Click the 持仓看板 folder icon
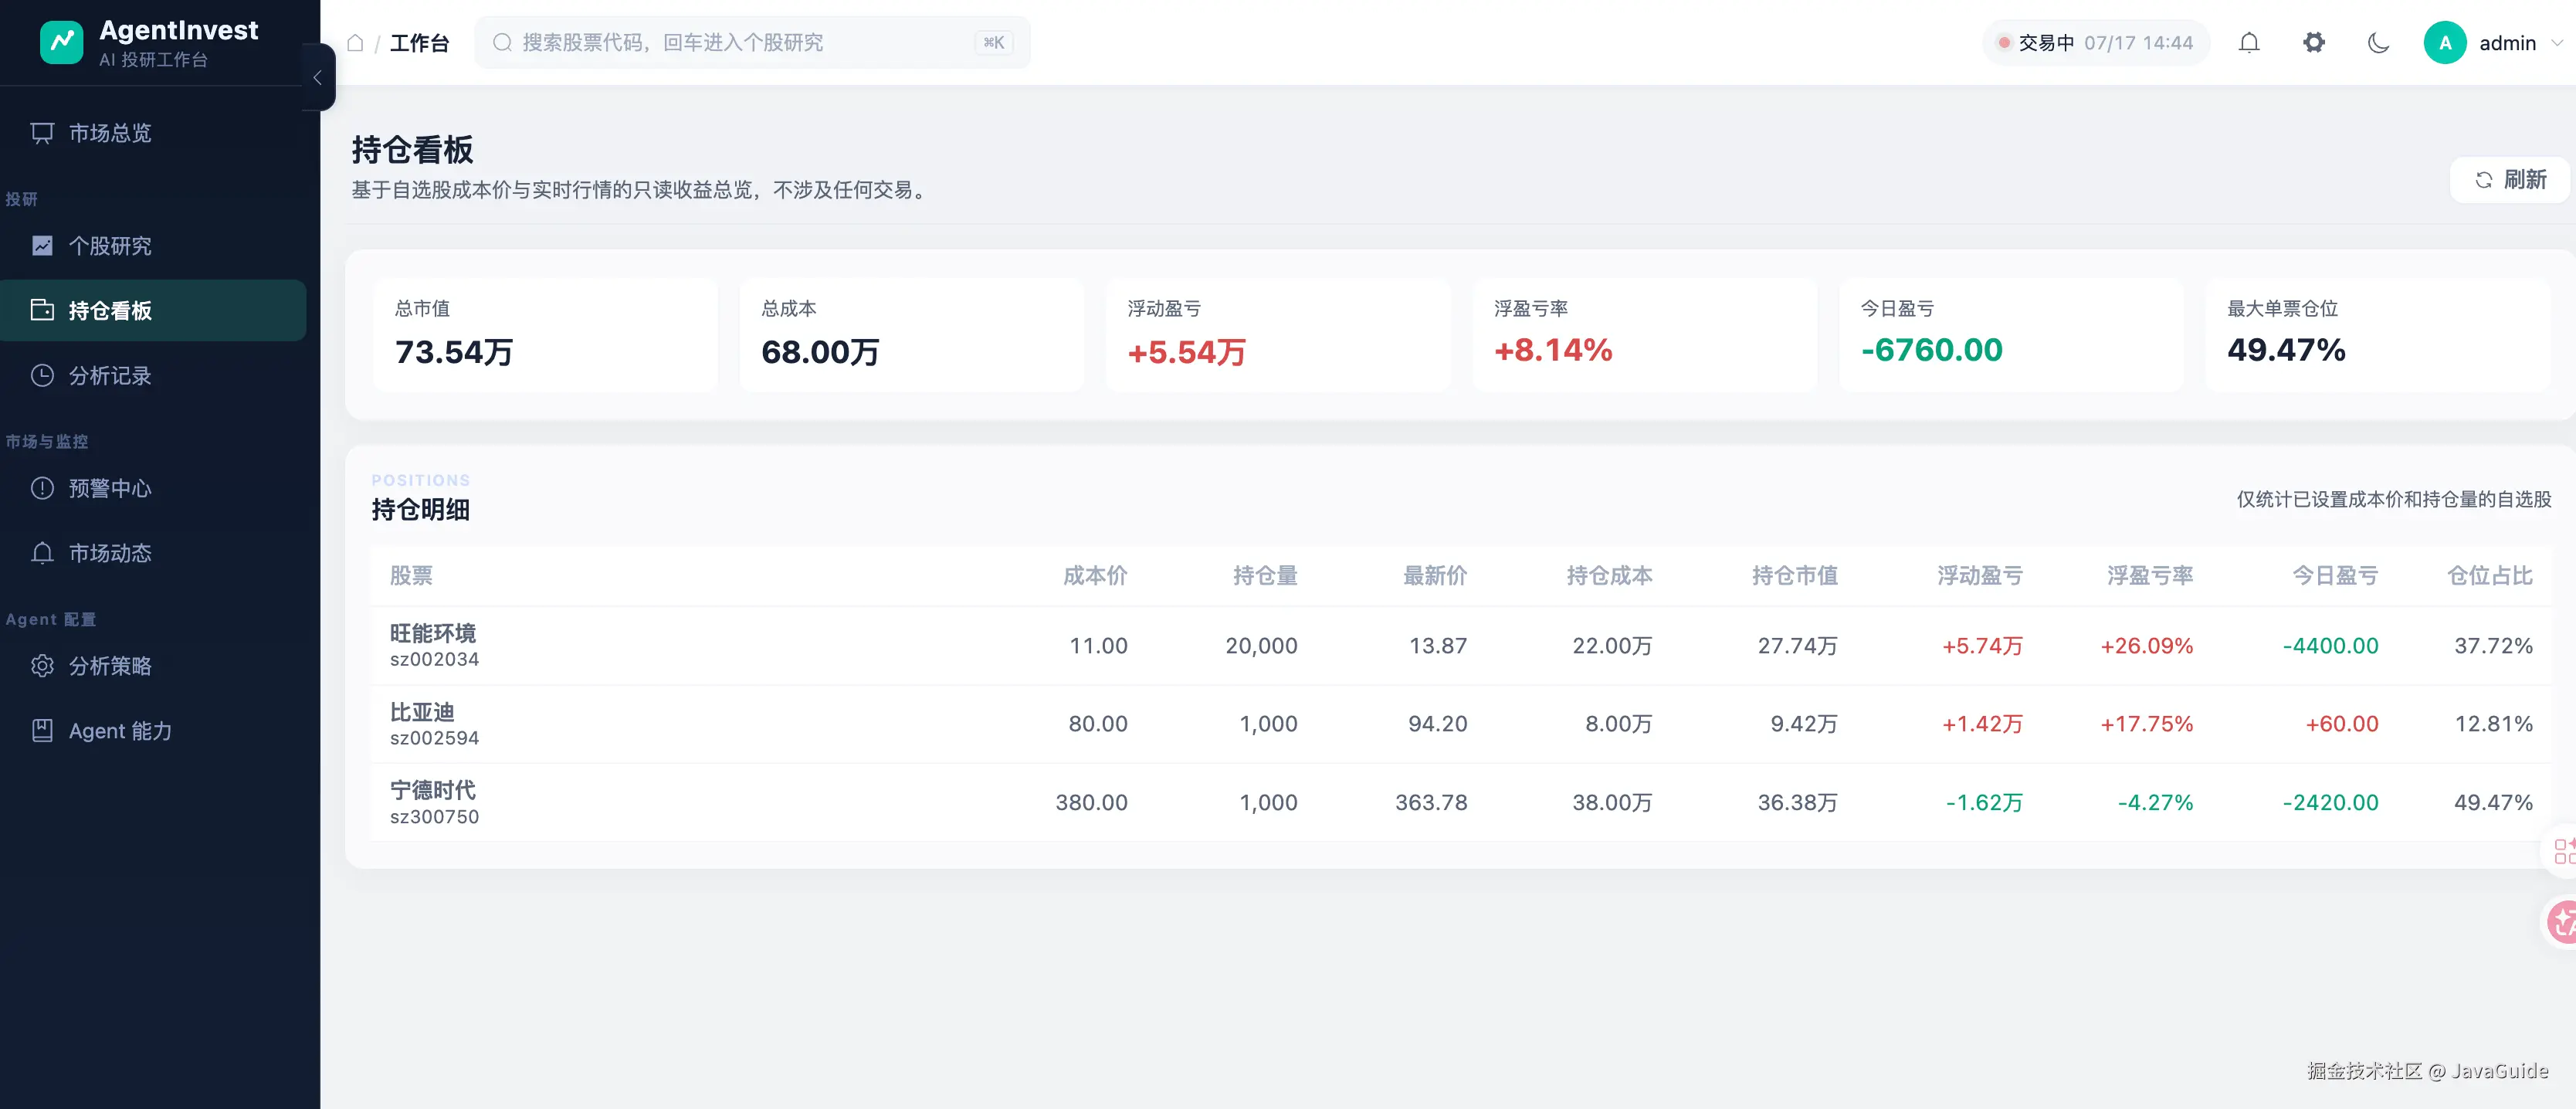This screenshot has width=2576, height=1109. [x=42, y=310]
